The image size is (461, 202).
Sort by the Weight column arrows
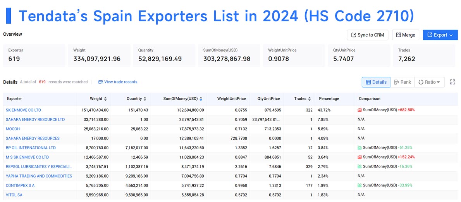[x=105, y=99]
